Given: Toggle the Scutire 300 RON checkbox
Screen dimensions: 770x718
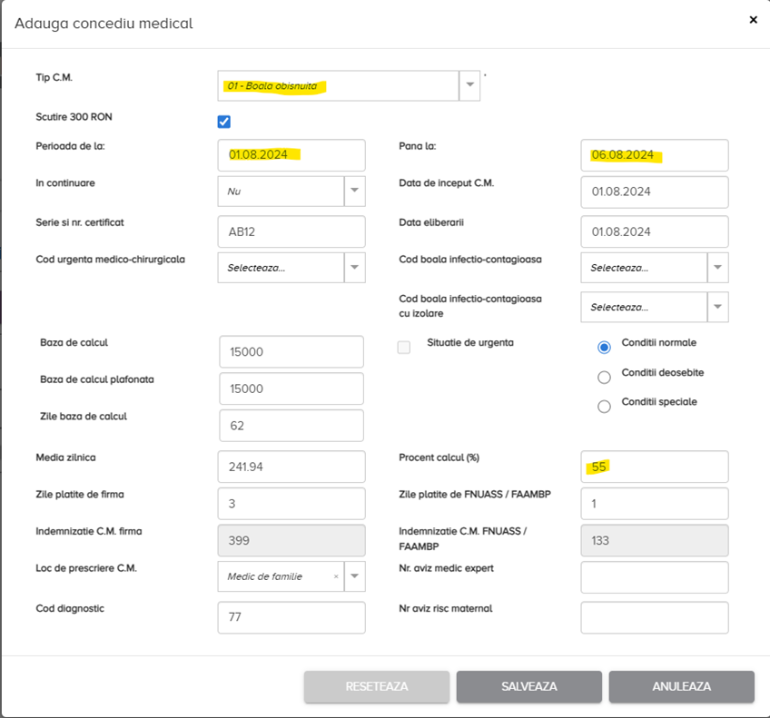Looking at the screenshot, I should [x=224, y=122].
